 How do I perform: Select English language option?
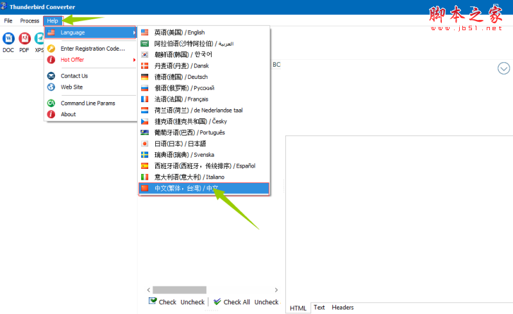tap(204, 33)
